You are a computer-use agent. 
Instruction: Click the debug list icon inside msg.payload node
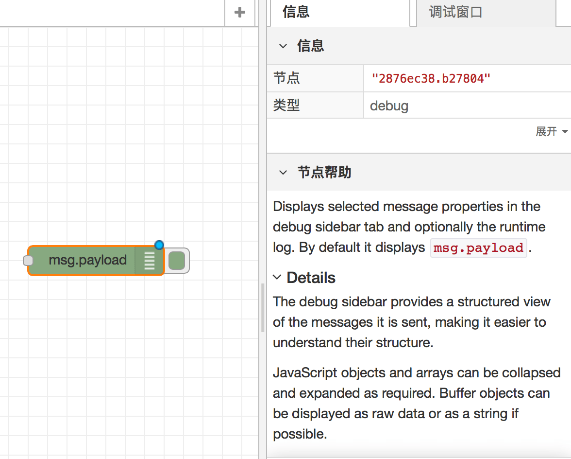(149, 260)
